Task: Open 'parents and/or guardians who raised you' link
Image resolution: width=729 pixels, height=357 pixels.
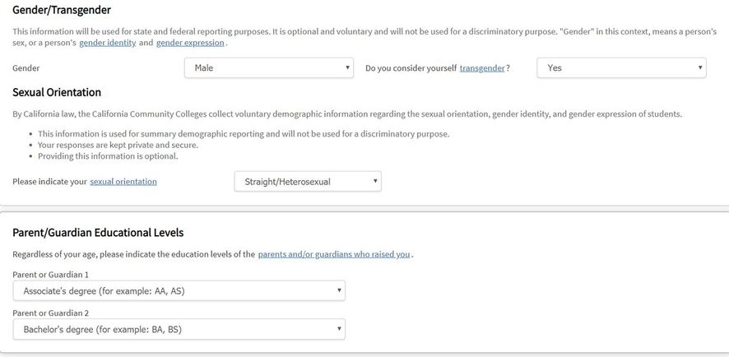Action: (334, 255)
